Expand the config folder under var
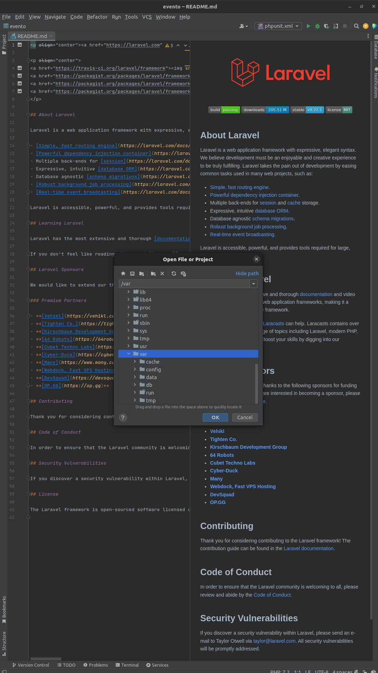Image resolution: width=378 pixels, height=673 pixels. (135, 369)
